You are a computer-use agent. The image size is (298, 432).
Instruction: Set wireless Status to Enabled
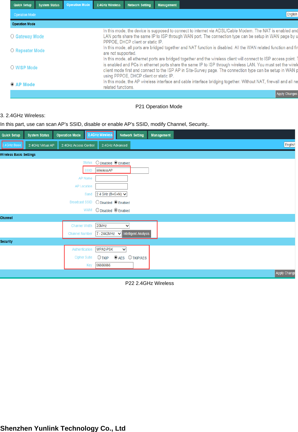pyautogui.click(x=116, y=163)
